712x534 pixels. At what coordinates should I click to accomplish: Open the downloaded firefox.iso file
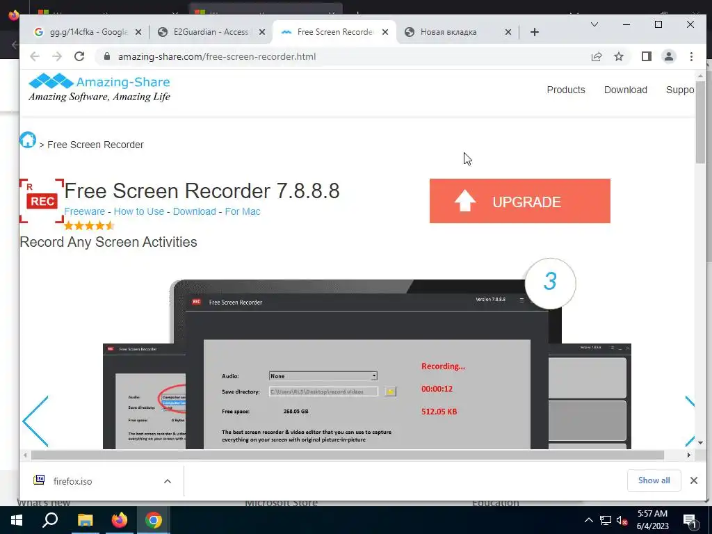(x=72, y=481)
